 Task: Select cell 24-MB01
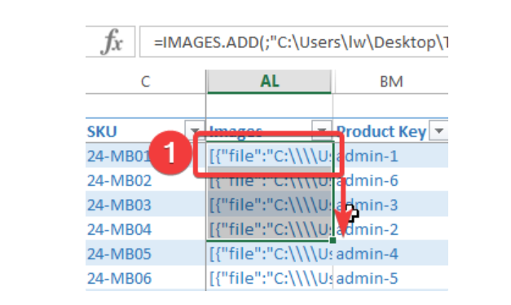(x=146, y=156)
